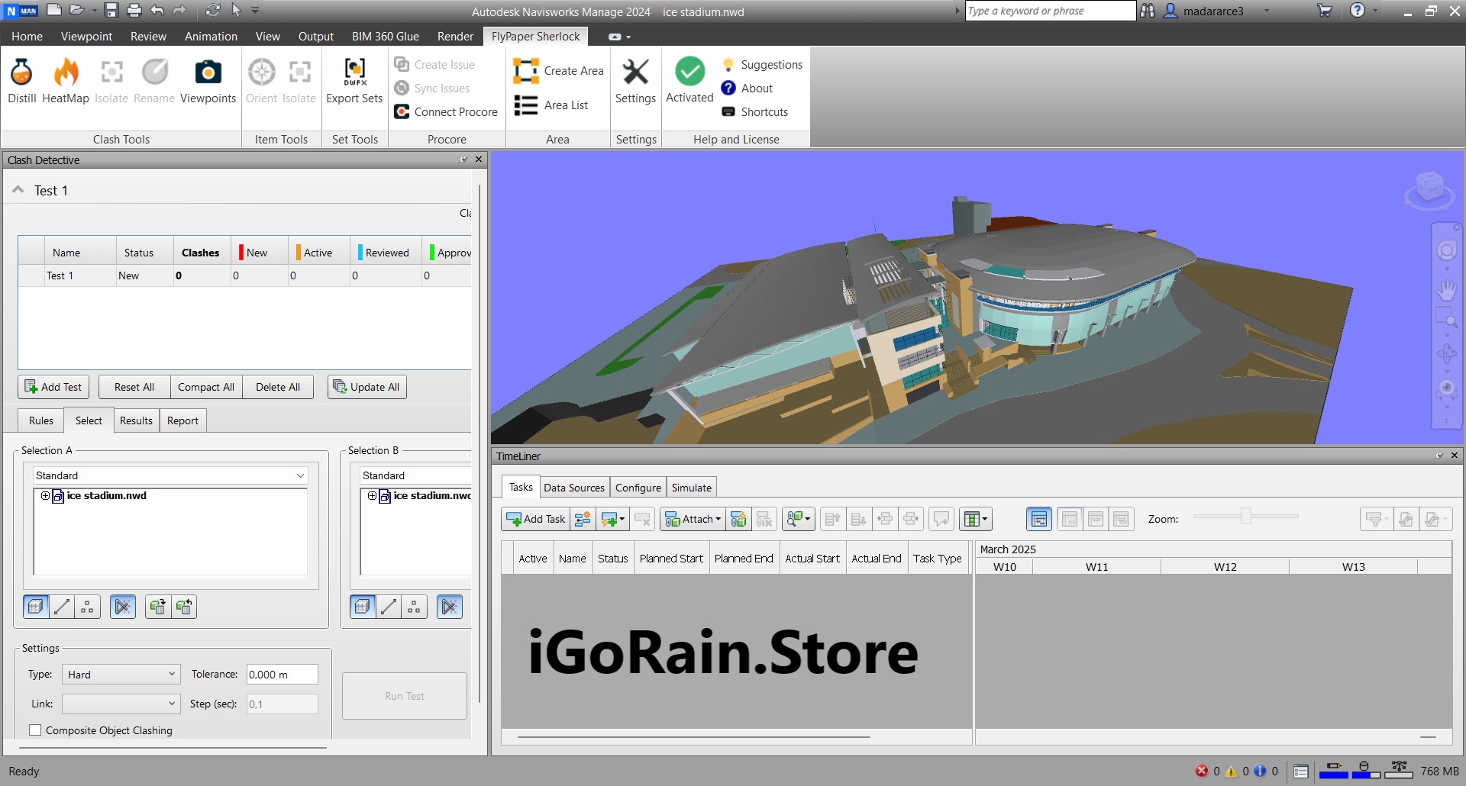Enable Composite Object Clashing checkbox
The width and height of the screenshot is (1466, 786).
coord(35,730)
